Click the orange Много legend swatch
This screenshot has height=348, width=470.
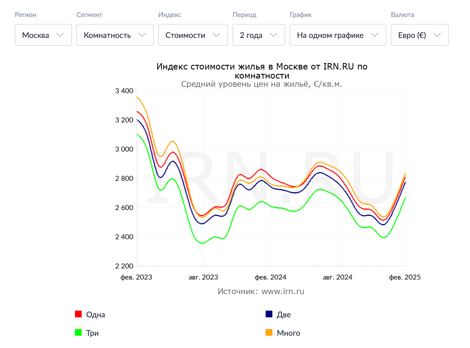click(x=269, y=333)
